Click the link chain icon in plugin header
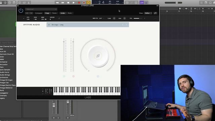The width and height of the screenshot is (215, 121). pyautogui.click(x=155, y=13)
